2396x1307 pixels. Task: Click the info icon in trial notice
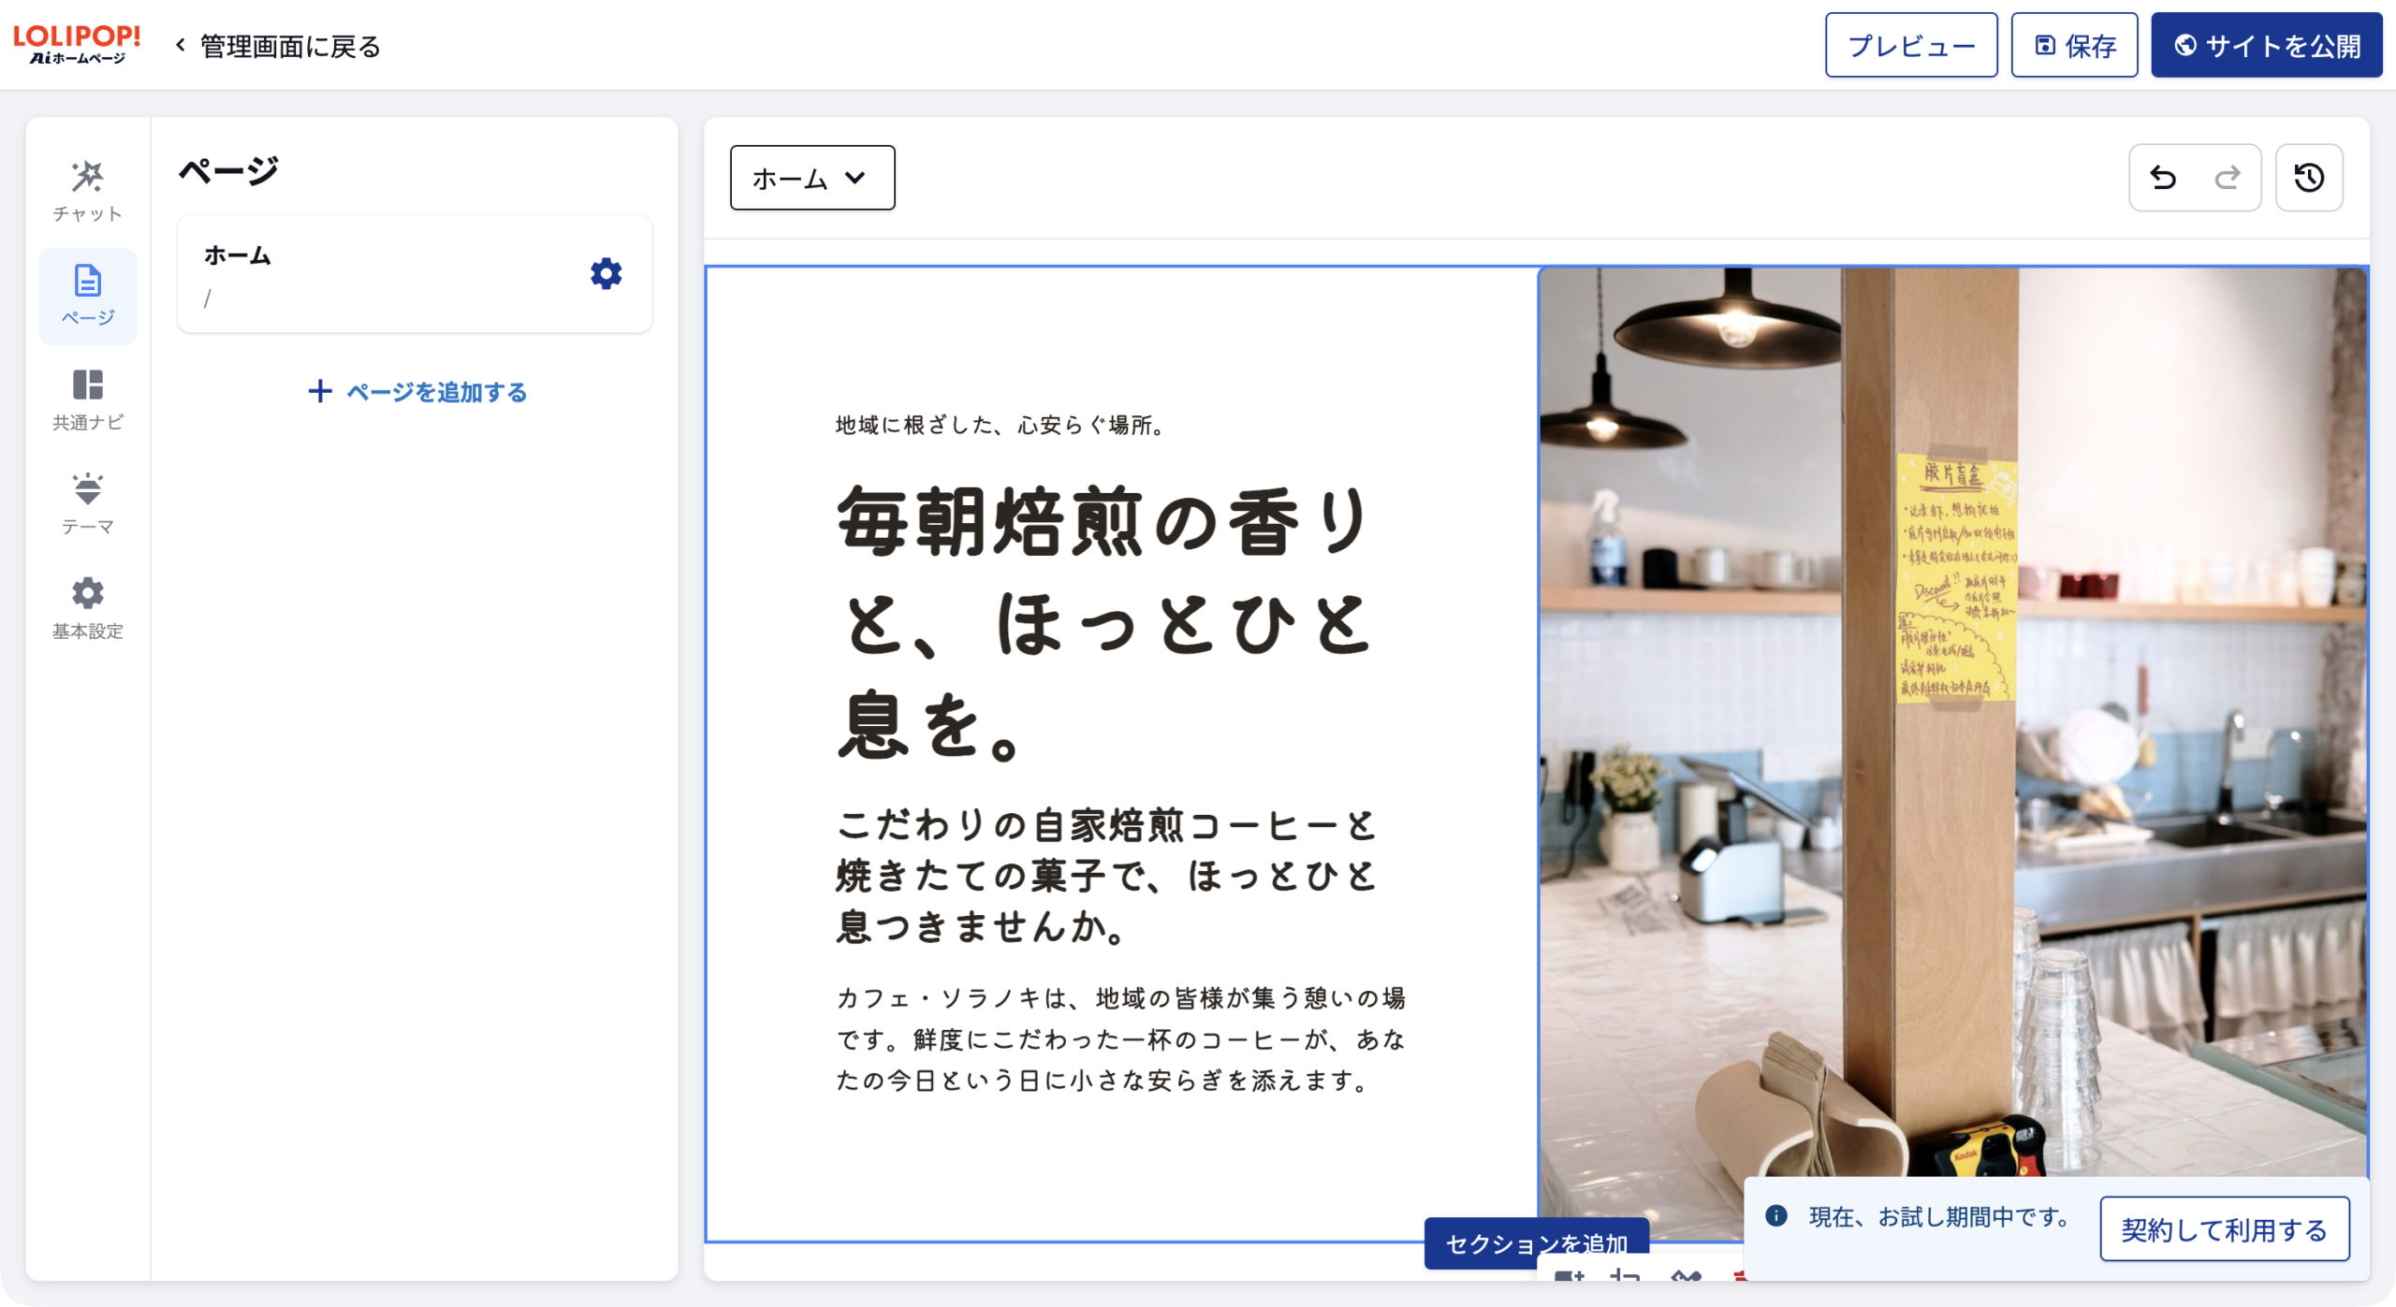[x=1775, y=1215]
